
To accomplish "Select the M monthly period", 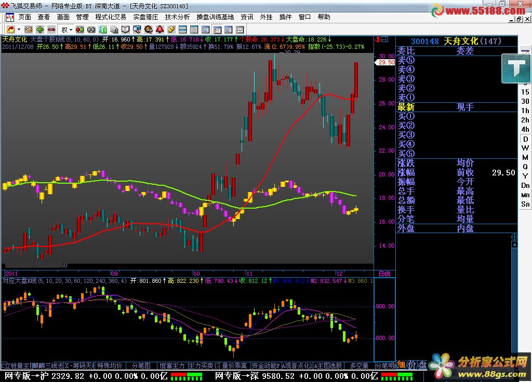I will [x=525, y=158].
